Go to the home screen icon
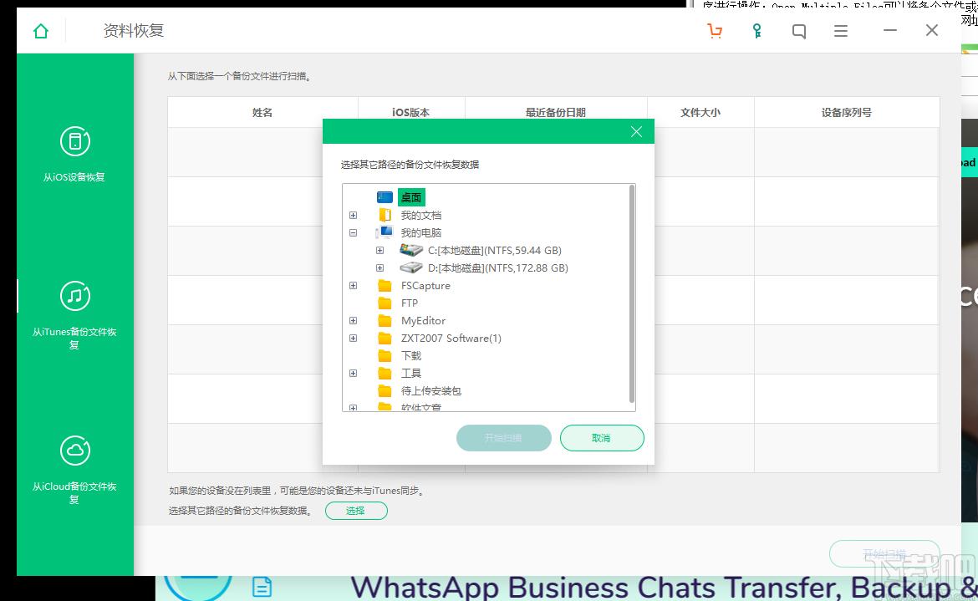This screenshot has width=978, height=601. coord(41,31)
